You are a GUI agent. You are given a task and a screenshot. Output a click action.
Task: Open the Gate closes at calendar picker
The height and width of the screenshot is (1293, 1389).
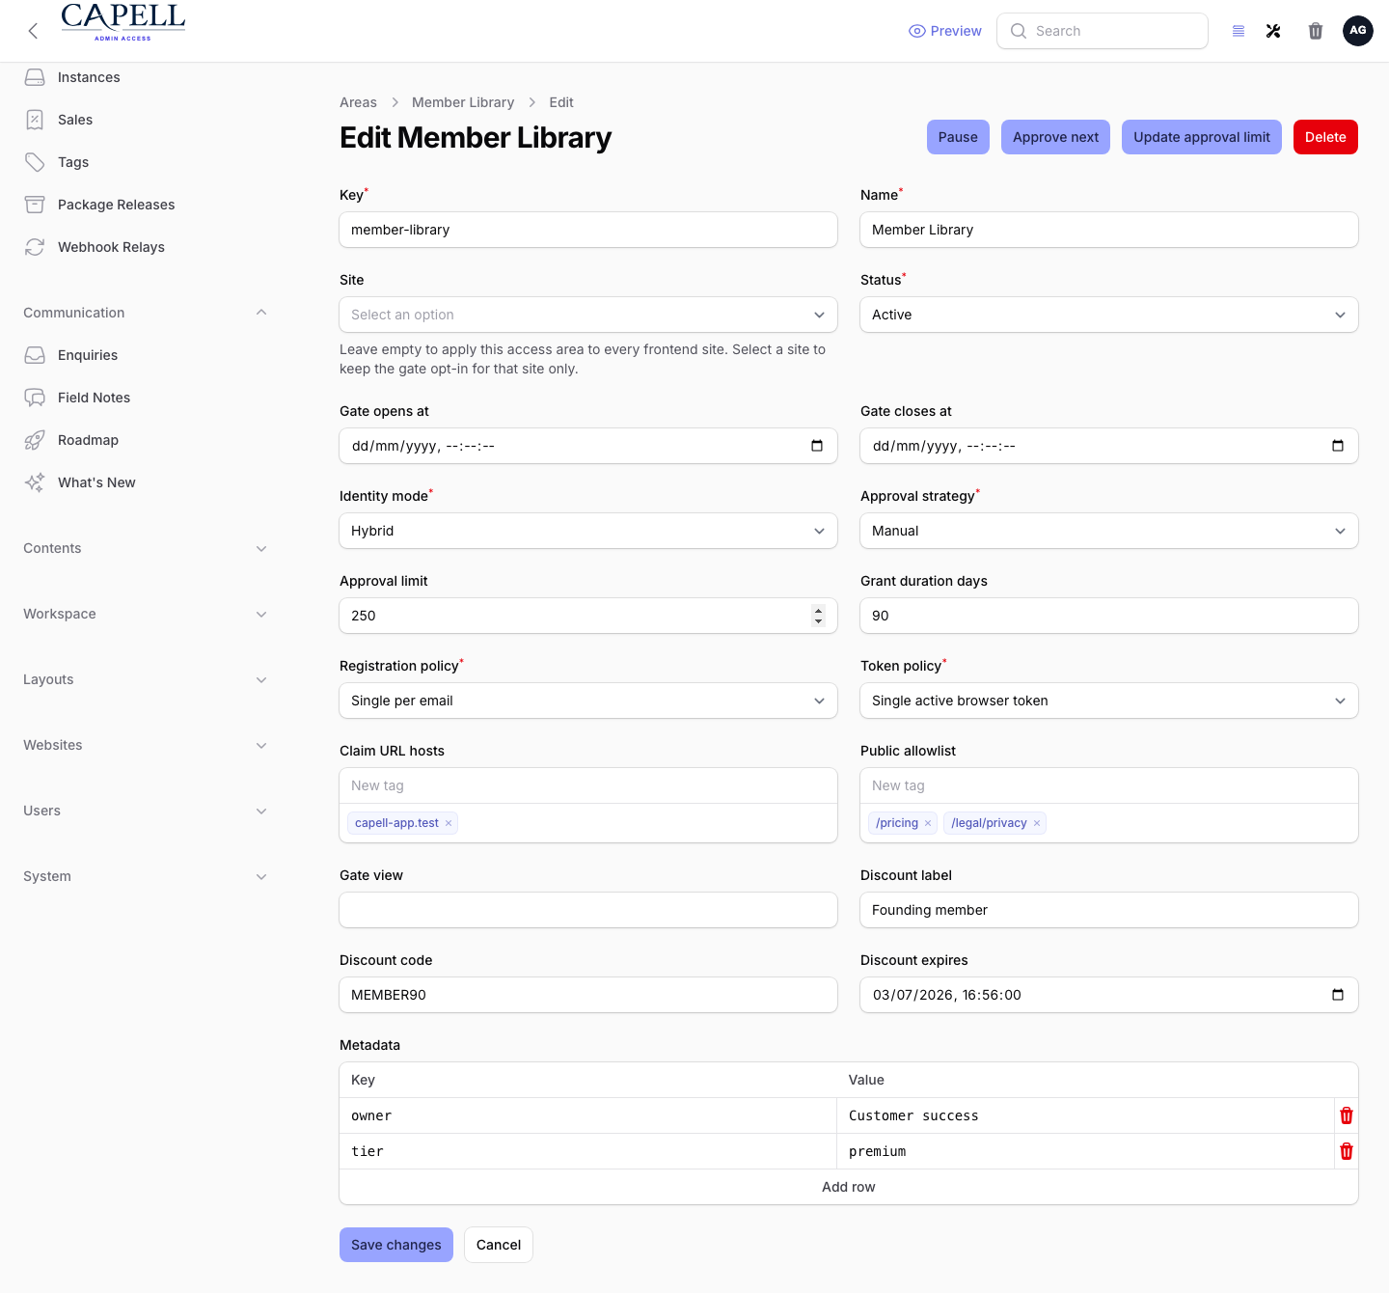(1338, 446)
